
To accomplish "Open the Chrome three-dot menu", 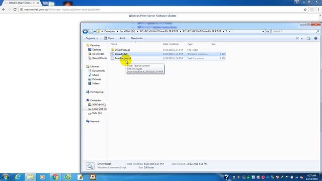I will click(x=318, y=10).
